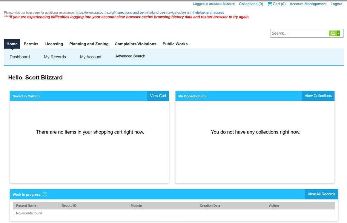Open My Records
The image size is (347, 223).
click(55, 57)
